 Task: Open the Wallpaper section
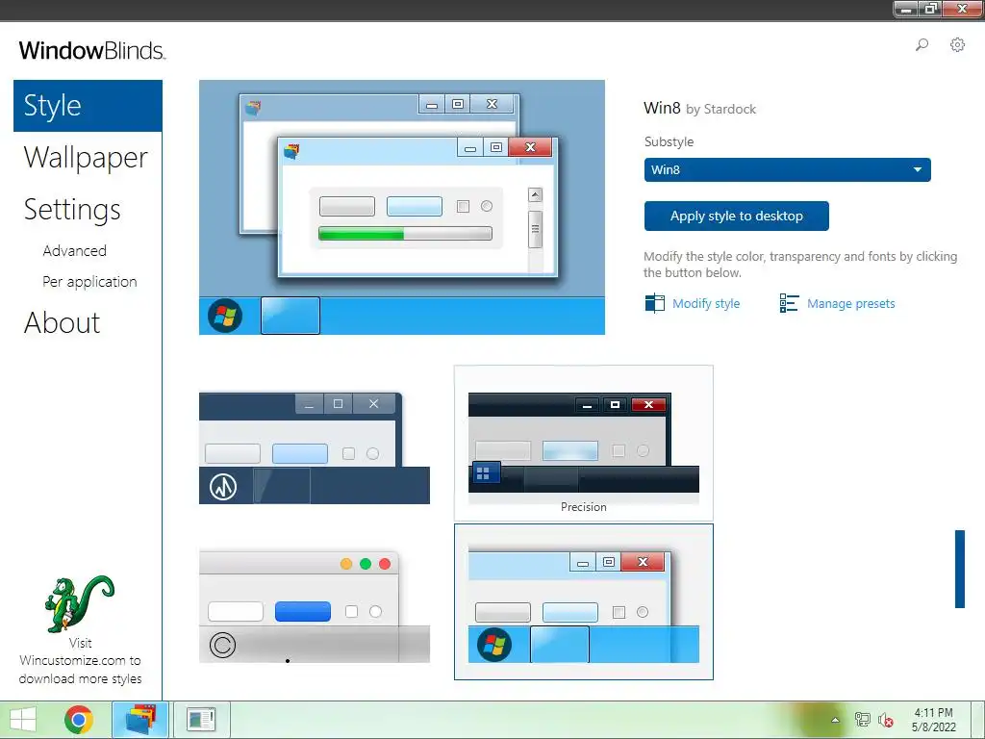click(86, 157)
